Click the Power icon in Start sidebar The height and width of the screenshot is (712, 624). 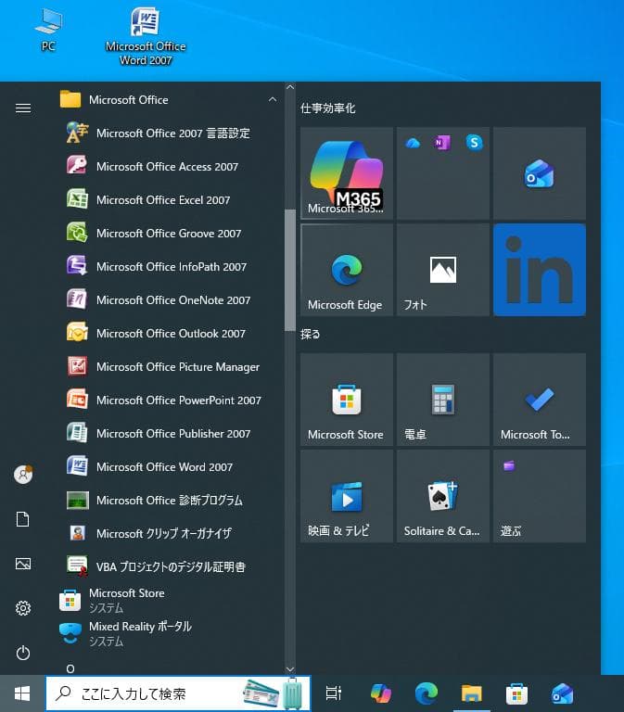point(23,653)
